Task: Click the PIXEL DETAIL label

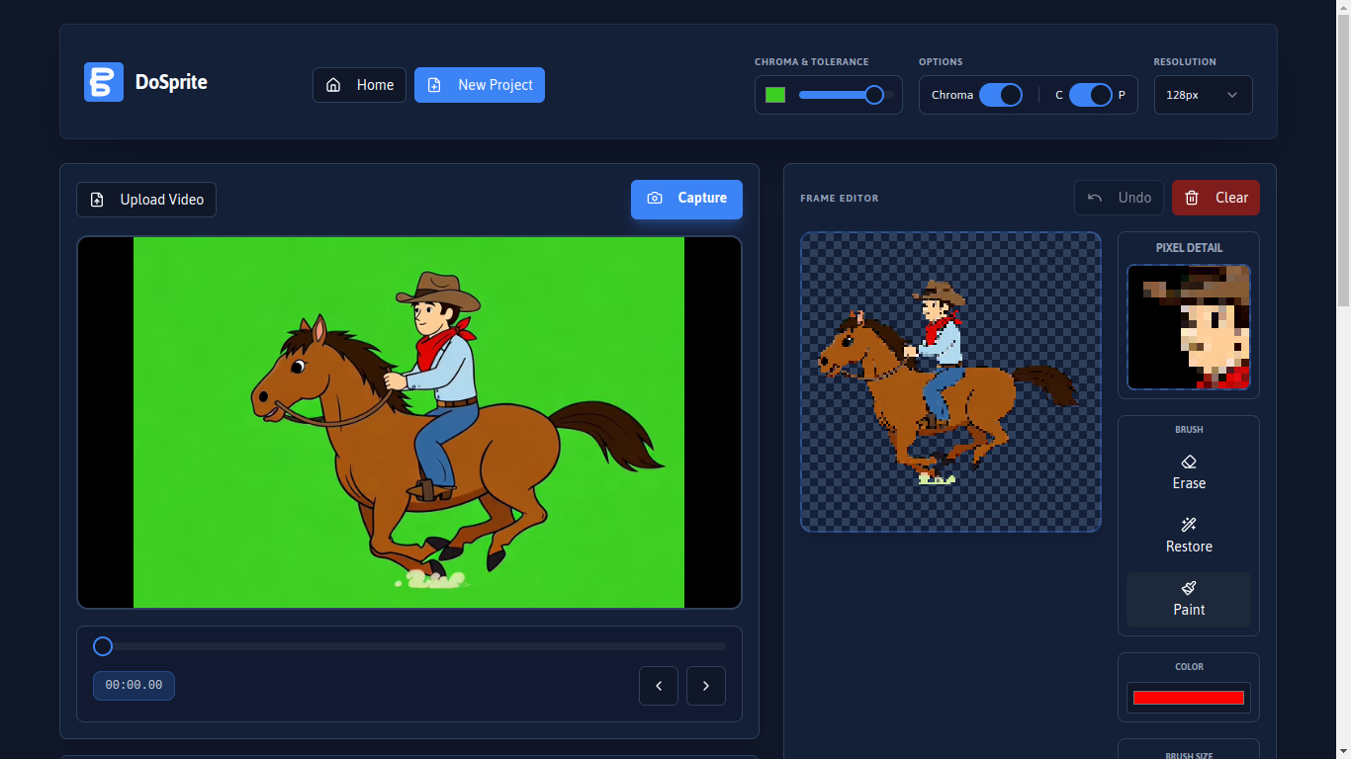Action: [x=1189, y=248]
